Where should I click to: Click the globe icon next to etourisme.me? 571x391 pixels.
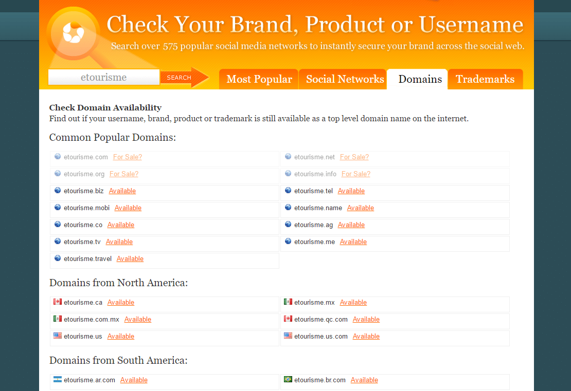pyautogui.click(x=288, y=241)
